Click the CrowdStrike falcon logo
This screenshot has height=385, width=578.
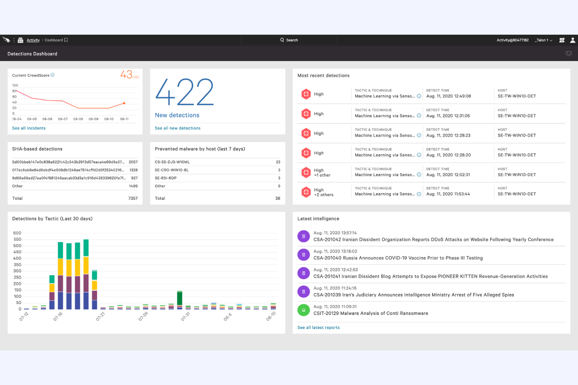pos(6,39)
